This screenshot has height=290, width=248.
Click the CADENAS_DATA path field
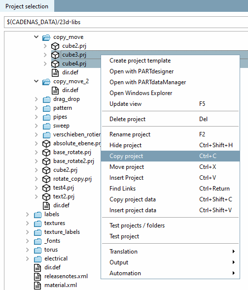(126, 22)
